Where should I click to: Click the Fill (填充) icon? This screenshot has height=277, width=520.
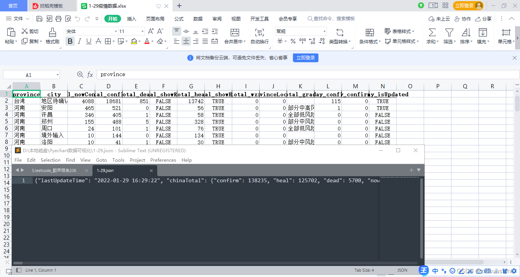(483, 33)
